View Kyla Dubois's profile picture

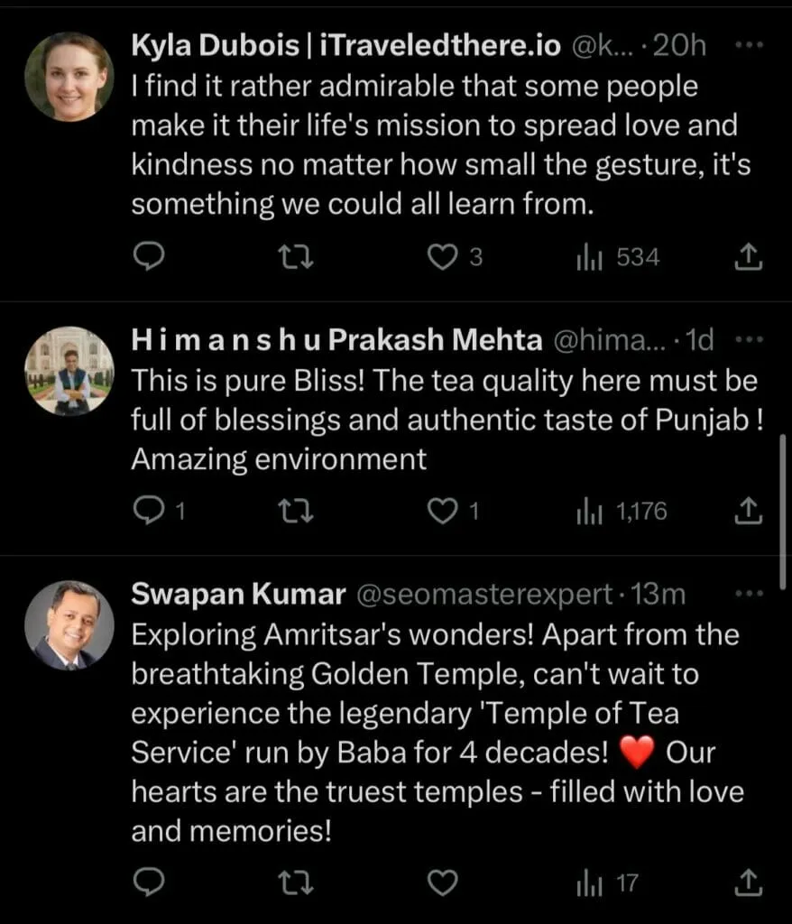point(69,77)
